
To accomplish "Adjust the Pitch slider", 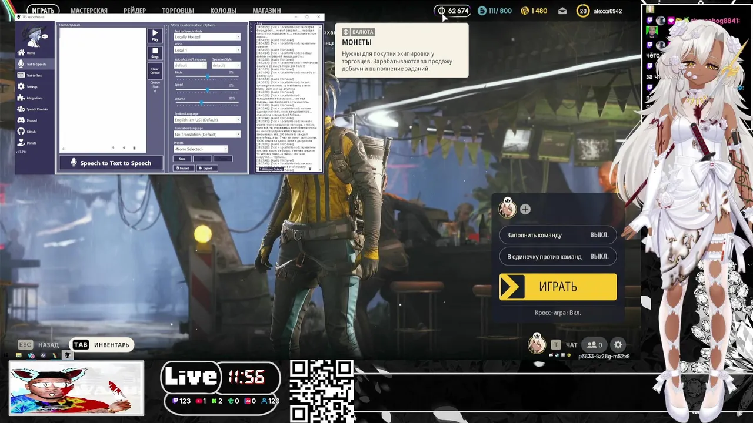I will click(207, 78).
